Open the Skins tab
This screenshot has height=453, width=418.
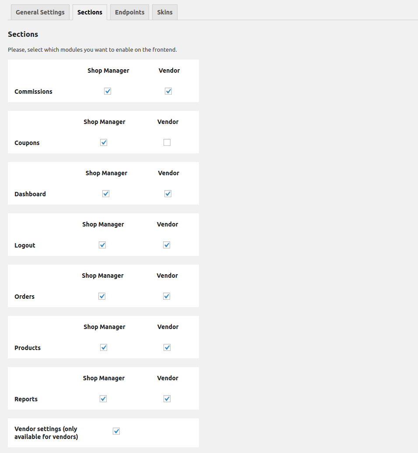click(x=165, y=12)
